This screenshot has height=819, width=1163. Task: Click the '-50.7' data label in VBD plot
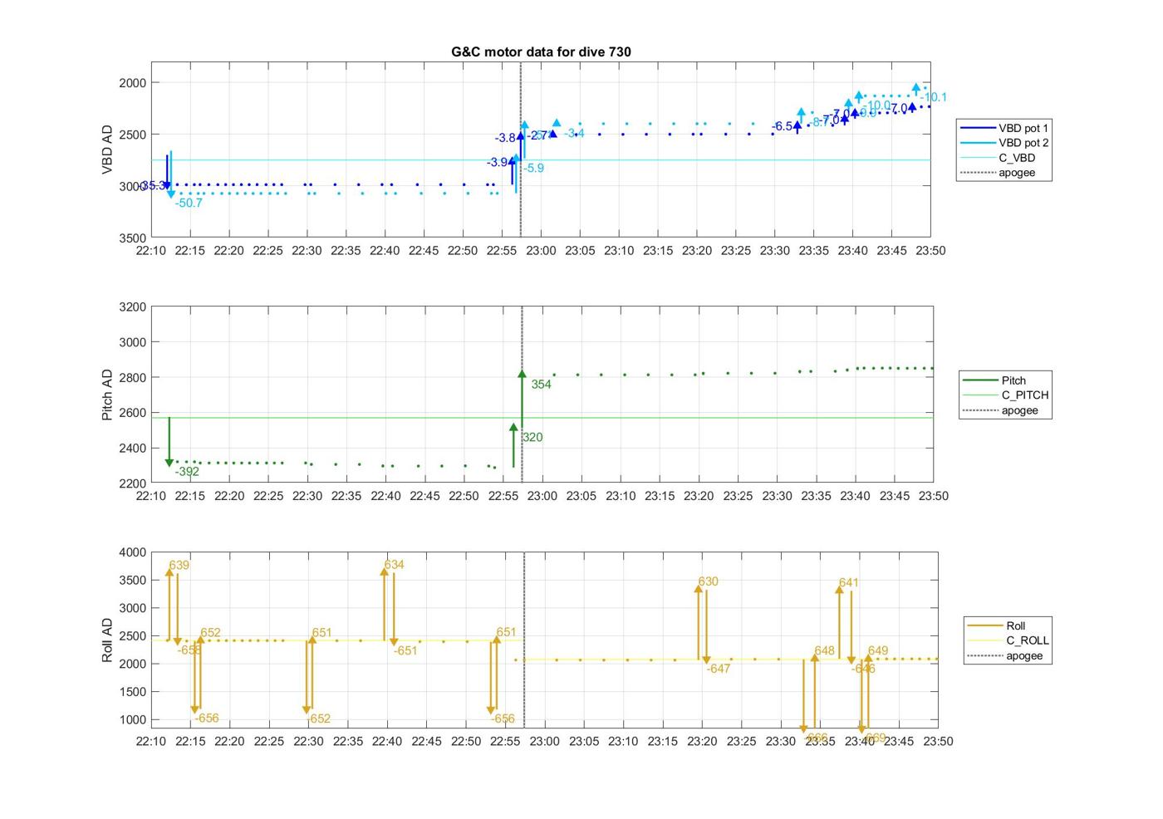click(x=189, y=203)
